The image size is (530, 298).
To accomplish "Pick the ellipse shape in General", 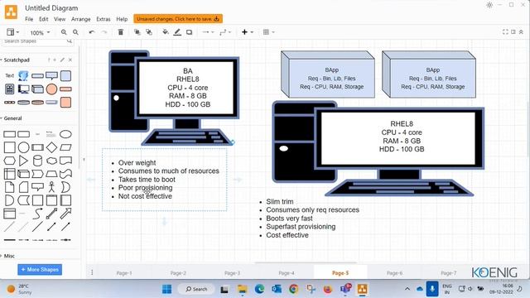I will (x=65, y=134).
